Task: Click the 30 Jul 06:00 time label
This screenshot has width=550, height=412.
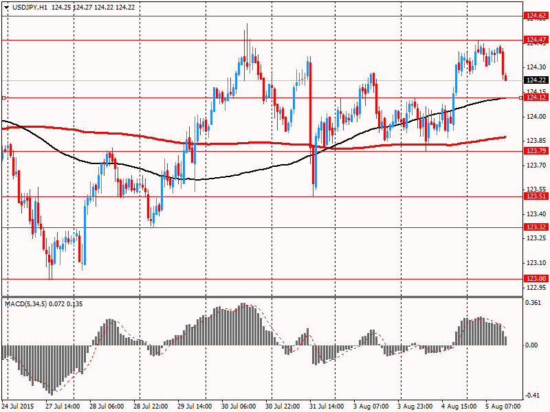Action: click(238, 407)
